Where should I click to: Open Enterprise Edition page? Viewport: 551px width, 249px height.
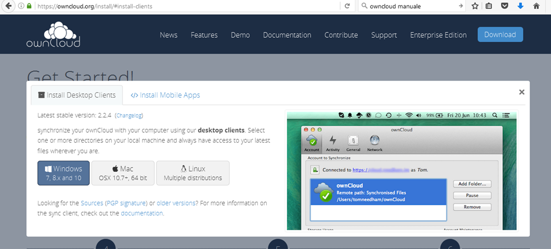(x=438, y=35)
